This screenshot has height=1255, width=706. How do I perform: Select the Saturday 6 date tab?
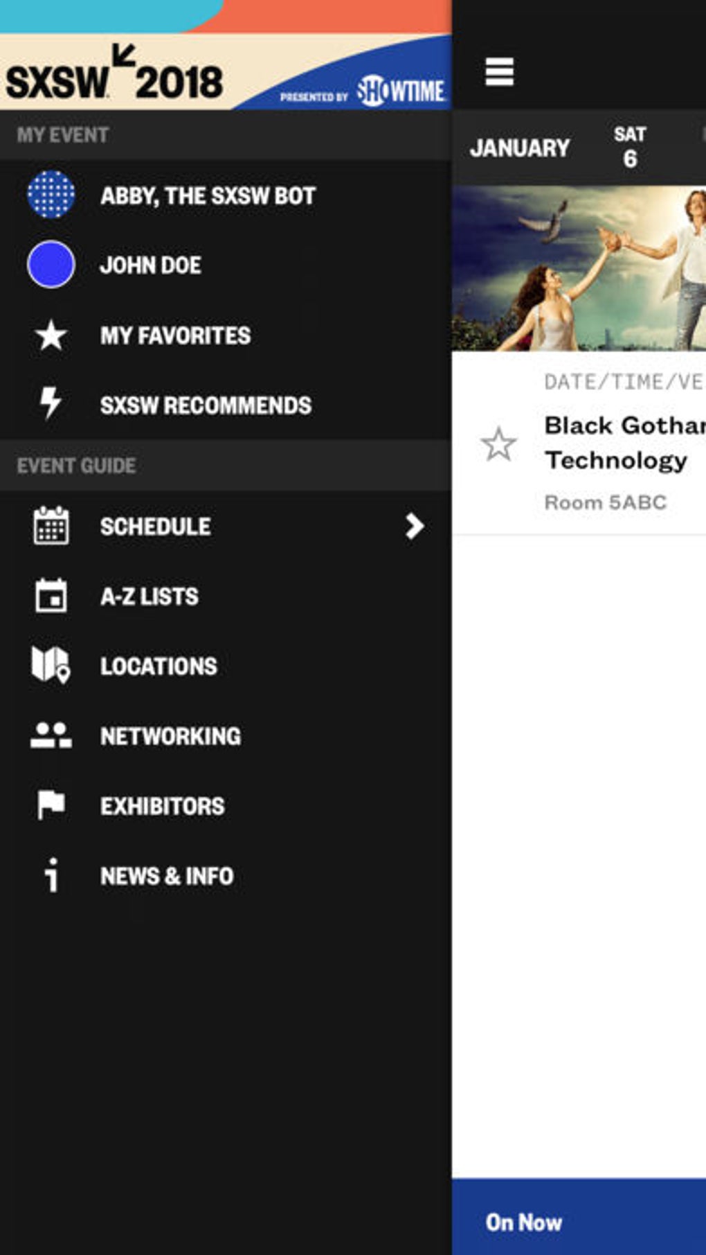tap(629, 147)
